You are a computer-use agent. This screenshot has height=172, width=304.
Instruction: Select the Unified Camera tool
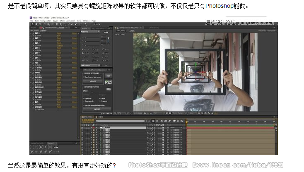[48, 24]
